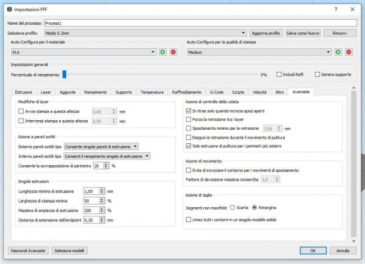Open the G-Code tab
Viewport: 365px width, 264px height.
pyautogui.click(x=216, y=92)
